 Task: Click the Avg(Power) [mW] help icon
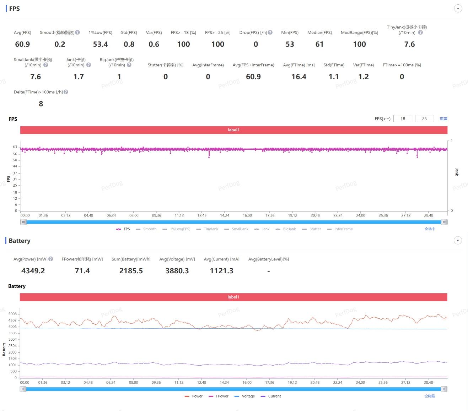[51, 259]
